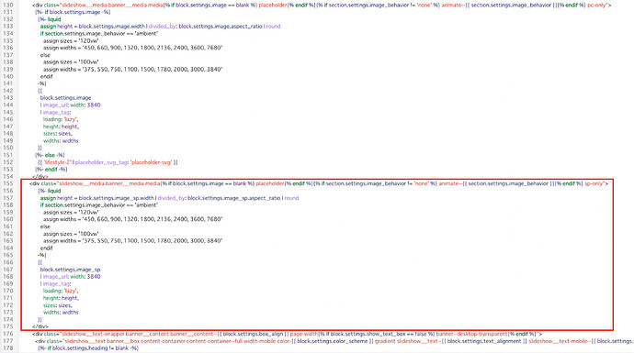
Task: Click the '{%- else -%}' tag on line 151
Action: pos(50,155)
